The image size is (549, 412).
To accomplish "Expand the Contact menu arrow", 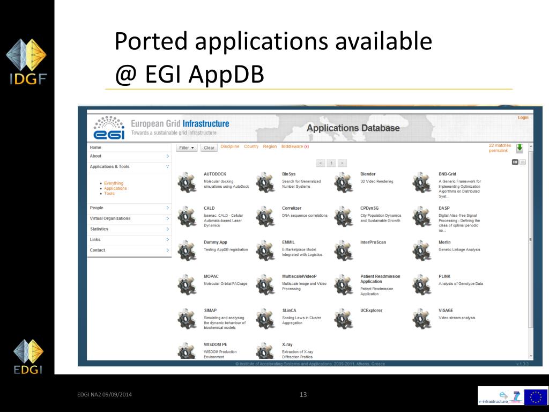I will [x=167, y=250].
